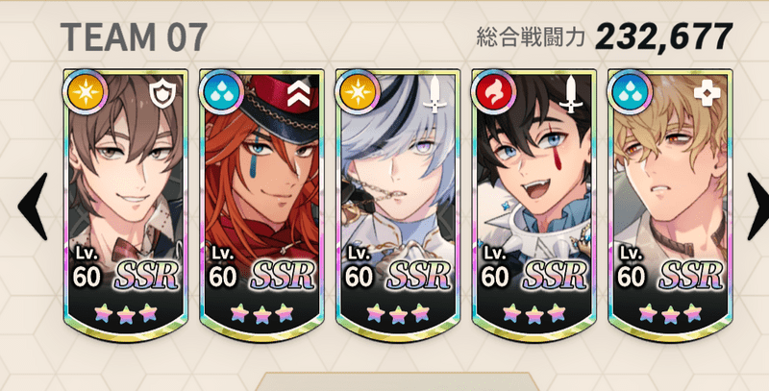769x391 pixels.
Task: Click double-chevron buffer role icon
Action: click(299, 93)
